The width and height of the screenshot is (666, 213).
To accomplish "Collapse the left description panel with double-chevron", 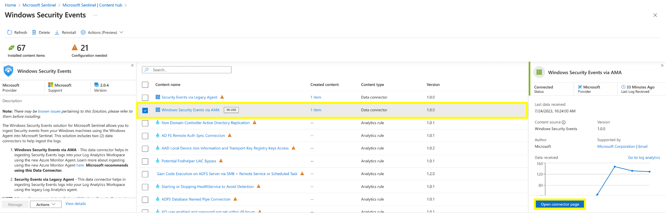I will [132, 65].
